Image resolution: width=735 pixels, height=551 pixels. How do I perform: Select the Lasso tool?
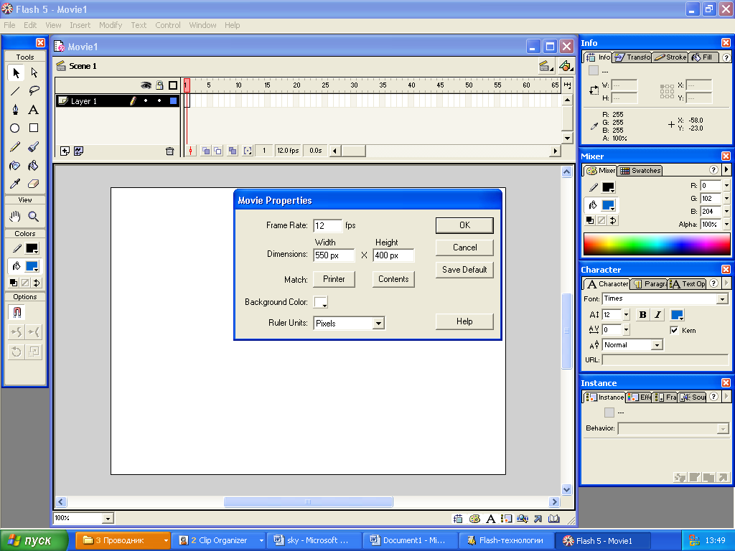tap(34, 91)
